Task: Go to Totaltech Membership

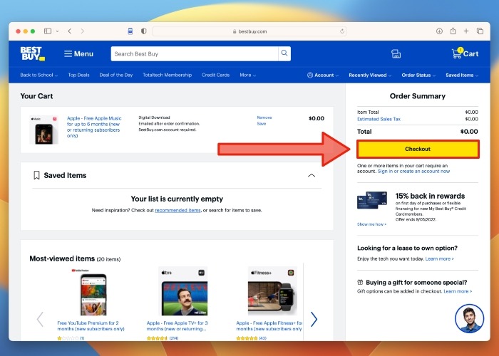Action: click(x=167, y=75)
